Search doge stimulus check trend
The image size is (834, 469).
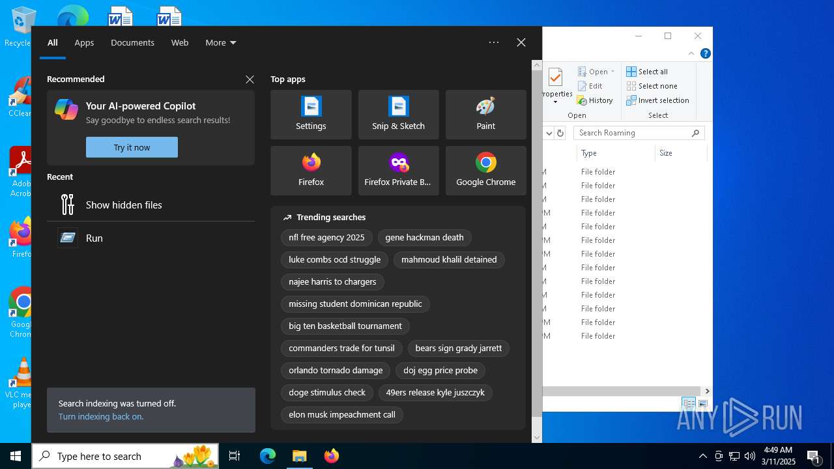[327, 392]
